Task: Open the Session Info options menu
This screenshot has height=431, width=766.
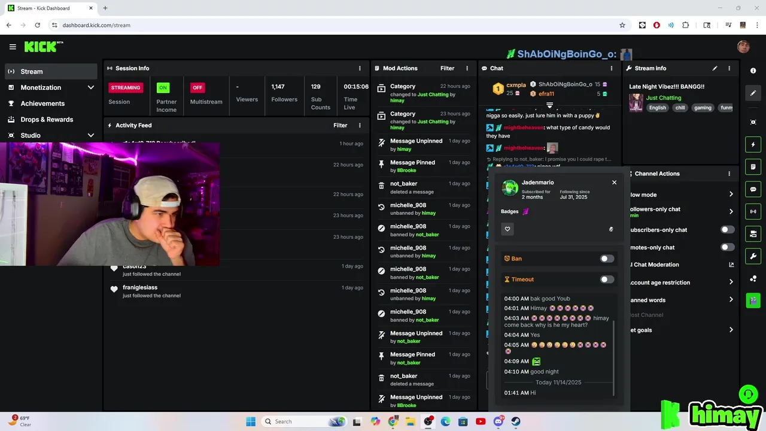Action: click(x=360, y=68)
